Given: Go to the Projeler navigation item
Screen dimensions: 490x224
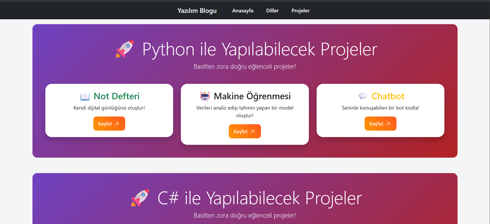Looking at the screenshot, I should pos(300,11).
